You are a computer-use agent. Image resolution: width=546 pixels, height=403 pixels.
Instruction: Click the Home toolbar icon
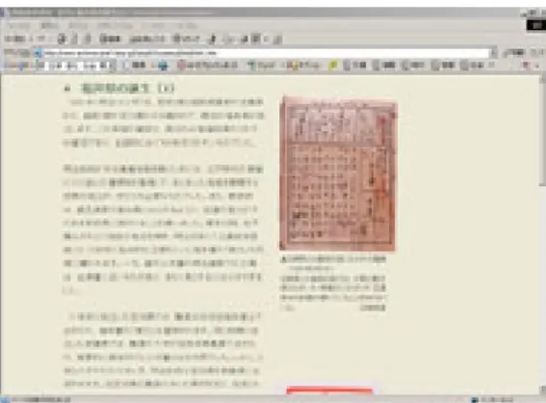[88, 39]
